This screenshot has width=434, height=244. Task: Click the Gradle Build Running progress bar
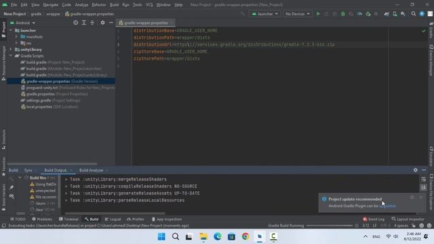[x=330, y=226]
